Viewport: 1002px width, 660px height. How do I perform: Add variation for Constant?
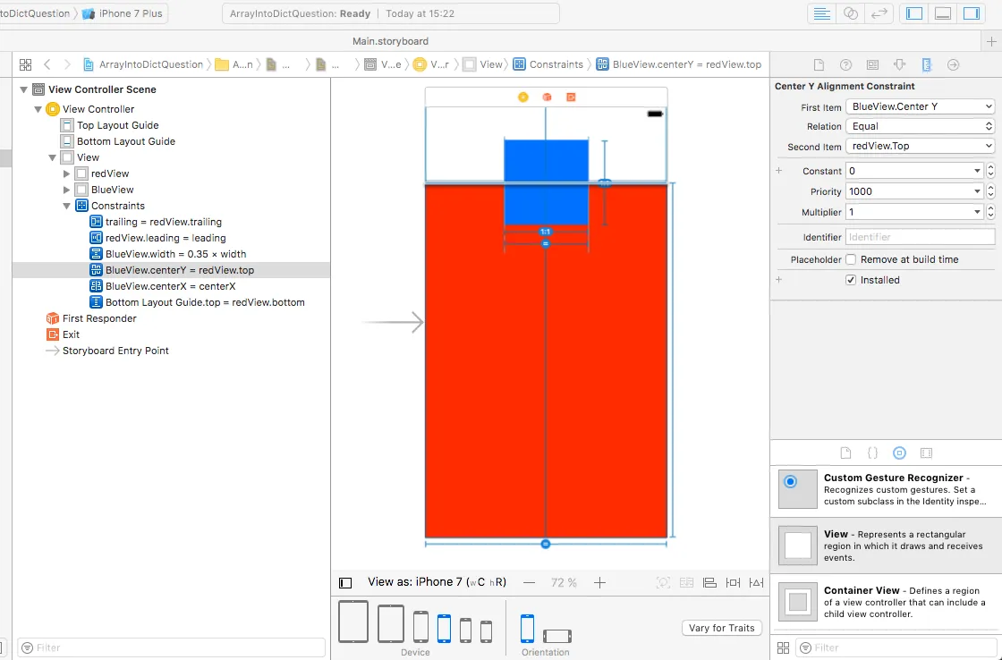click(x=779, y=171)
